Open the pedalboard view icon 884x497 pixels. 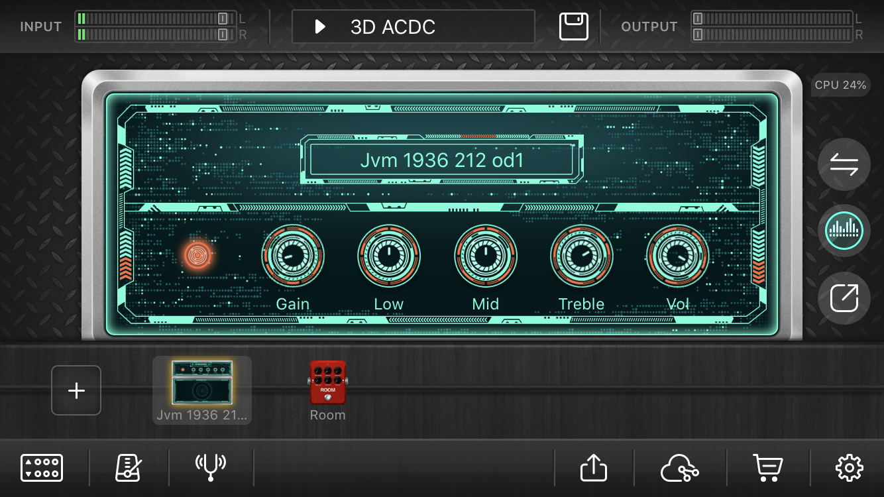(x=42, y=468)
